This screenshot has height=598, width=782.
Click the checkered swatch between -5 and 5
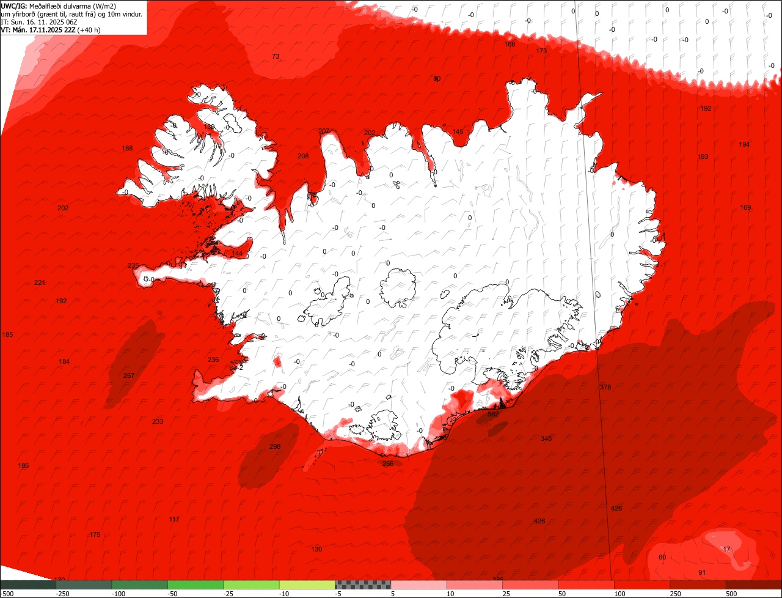(363, 585)
